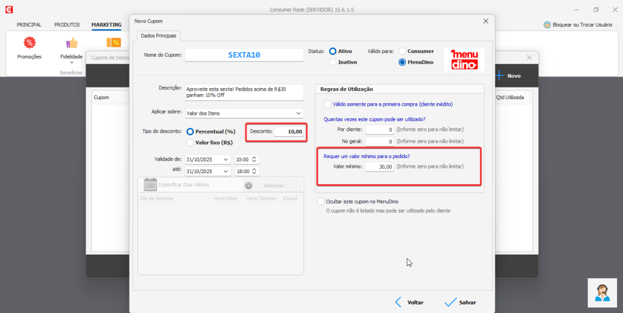Switch to the PRODUTOS ribbon tab
The image size is (623, 313).
click(x=67, y=25)
